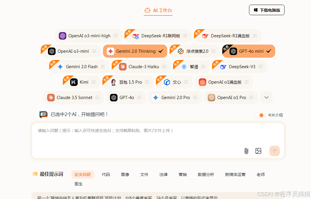The height and width of the screenshot is (199, 311).
Task: Select the Kimi model chip
Action: click(x=81, y=82)
